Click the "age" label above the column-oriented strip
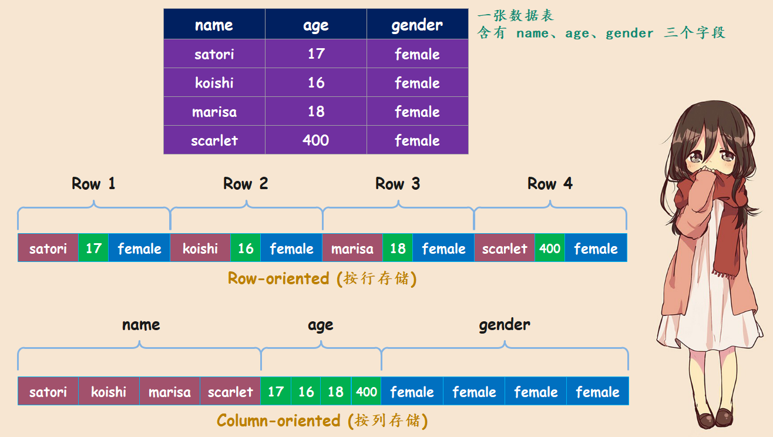 [320, 325]
